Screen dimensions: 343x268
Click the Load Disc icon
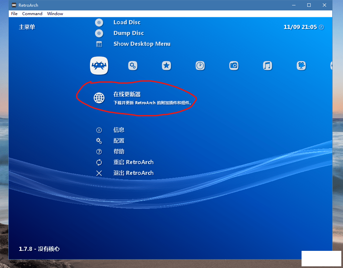tap(99, 23)
